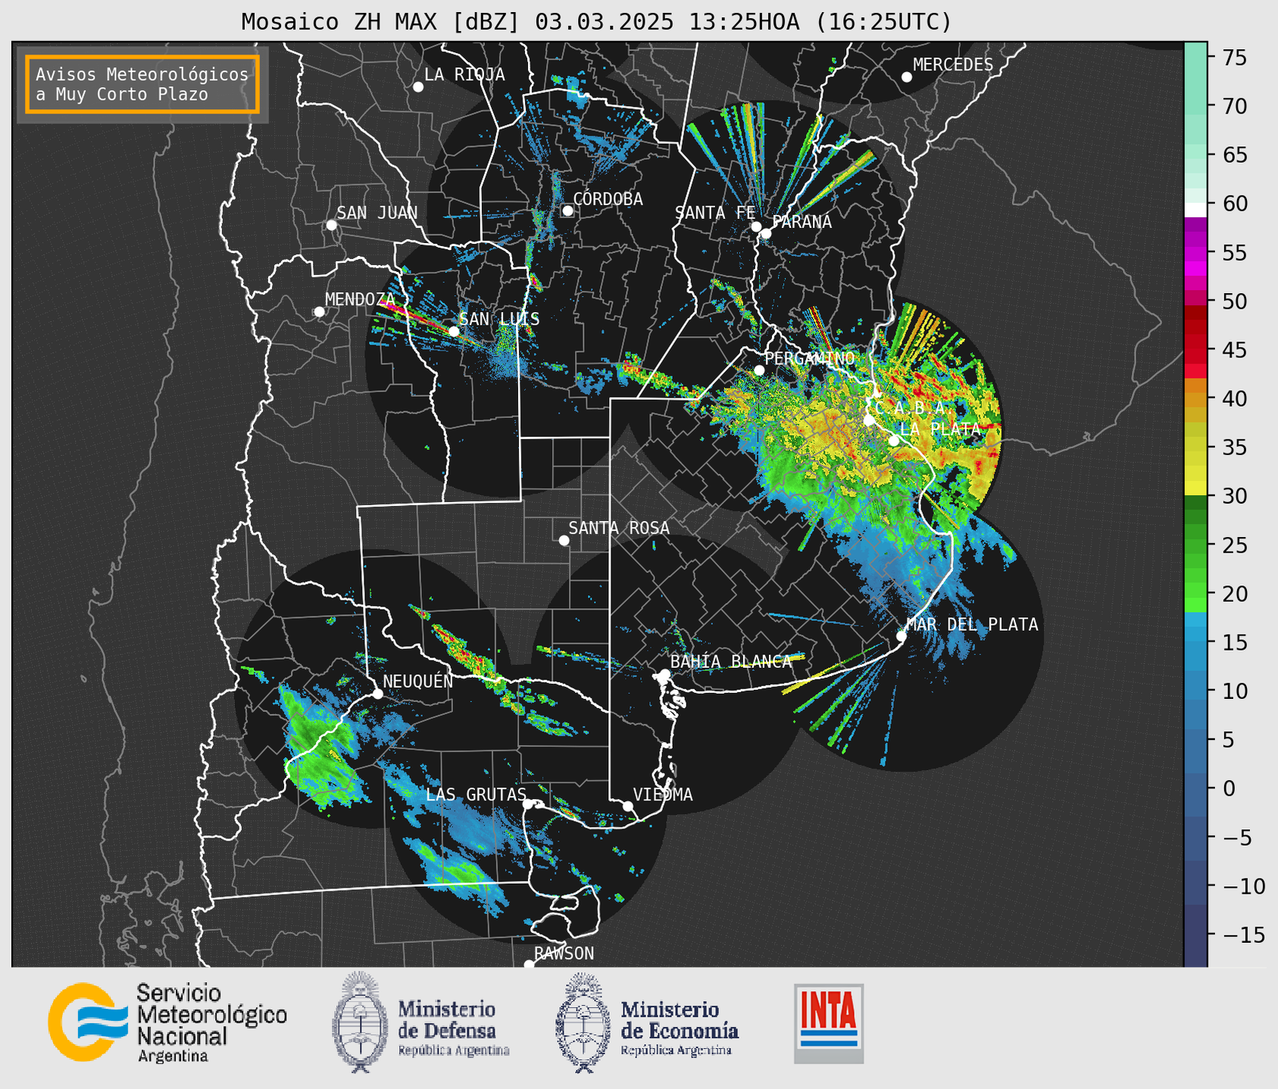Click the MERCEDES city marker dot

click(x=907, y=77)
